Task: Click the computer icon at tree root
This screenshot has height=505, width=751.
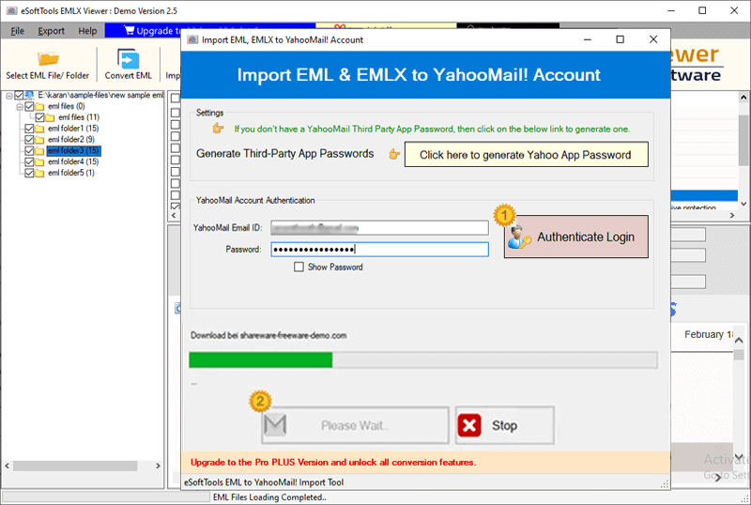Action: point(29,95)
